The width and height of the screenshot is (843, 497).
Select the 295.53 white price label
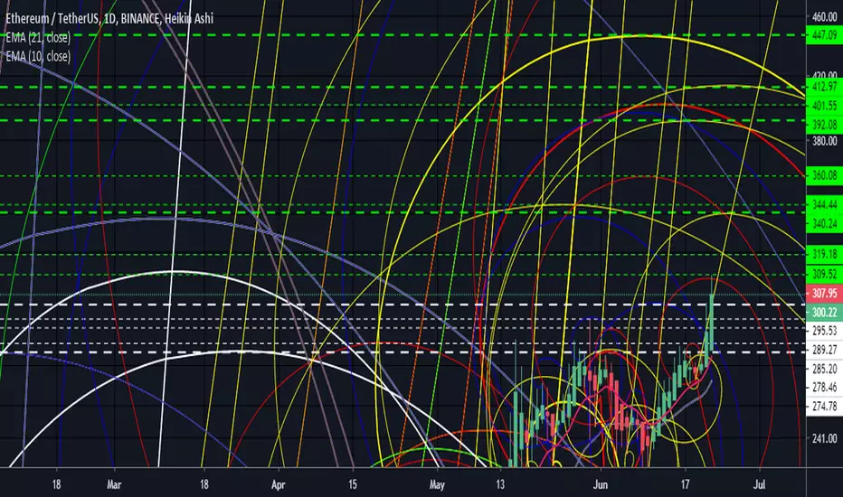(x=825, y=331)
